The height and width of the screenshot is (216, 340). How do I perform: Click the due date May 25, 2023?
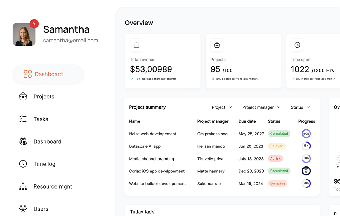point(251,134)
